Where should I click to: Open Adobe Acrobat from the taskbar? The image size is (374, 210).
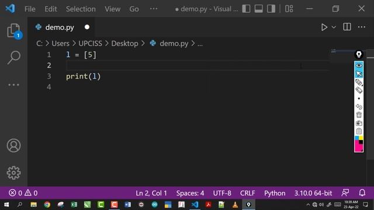pos(208,205)
